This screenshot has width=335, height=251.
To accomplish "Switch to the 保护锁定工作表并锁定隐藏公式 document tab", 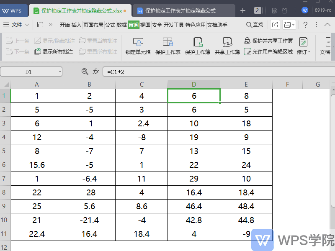I will (180, 11).
